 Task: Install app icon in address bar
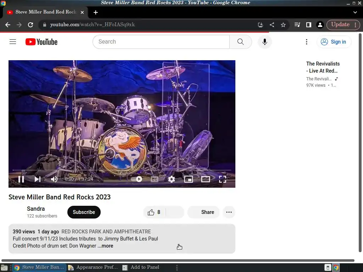pos(261,25)
